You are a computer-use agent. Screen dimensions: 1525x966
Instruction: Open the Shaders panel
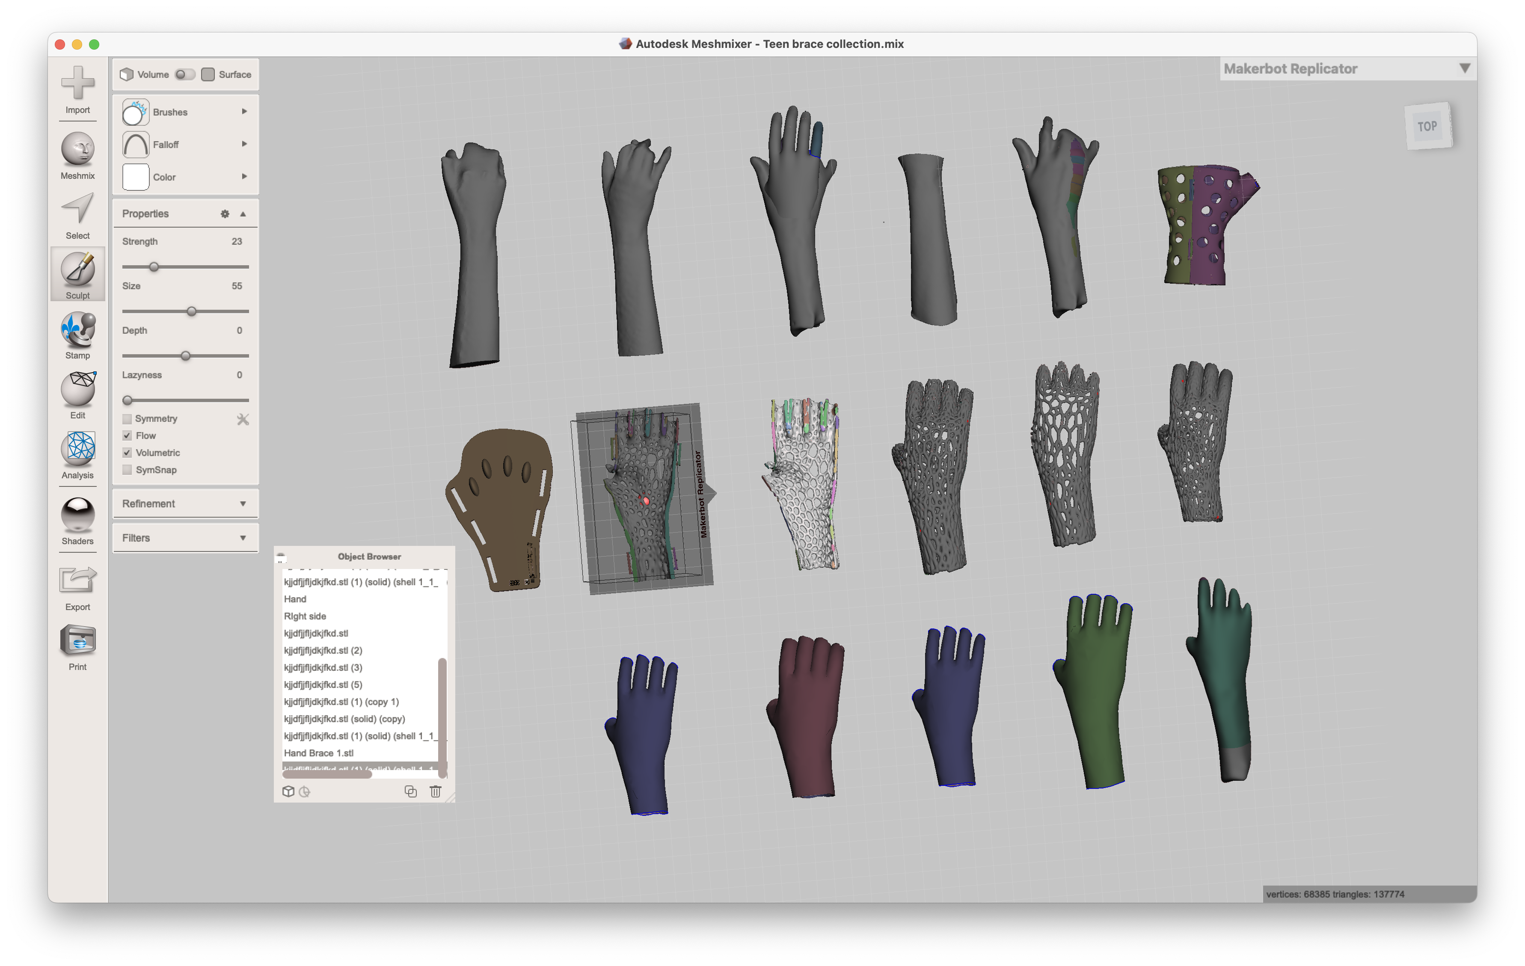point(77,519)
